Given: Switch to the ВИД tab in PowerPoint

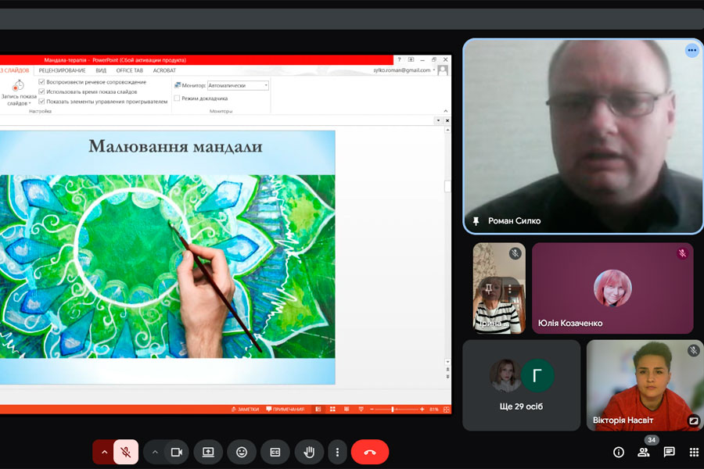Looking at the screenshot, I should [101, 70].
